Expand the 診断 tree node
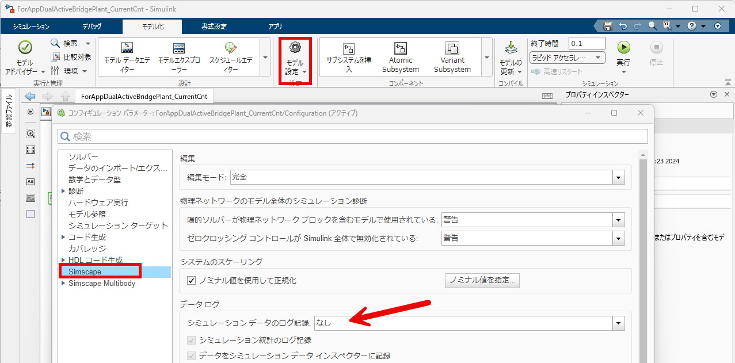 click(x=63, y=190)
